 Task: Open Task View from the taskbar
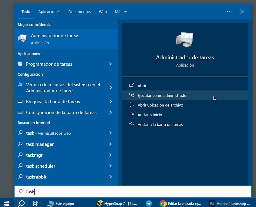pyautogui.click(x=35, y=203)
